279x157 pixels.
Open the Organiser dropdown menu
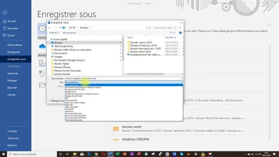54,33
